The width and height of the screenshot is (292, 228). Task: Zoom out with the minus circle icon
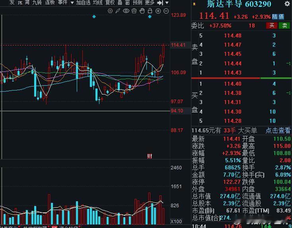[x=166, y=11]
